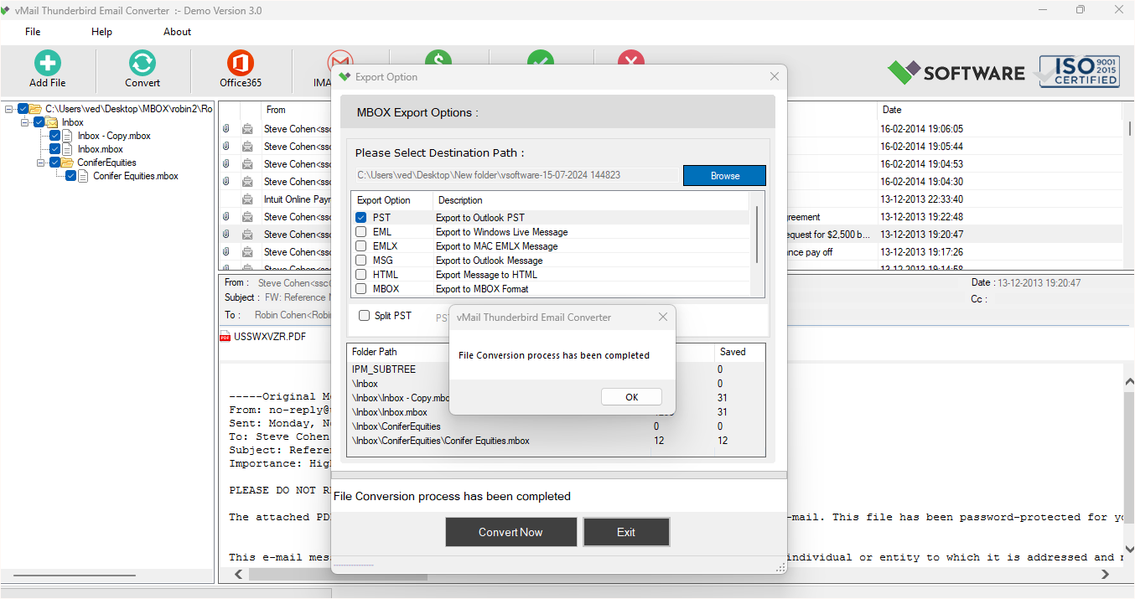This screenshot has width=1135, height=599.
Task: Click the folder tree horizontal scrollbar
Action: pos(75,576)
